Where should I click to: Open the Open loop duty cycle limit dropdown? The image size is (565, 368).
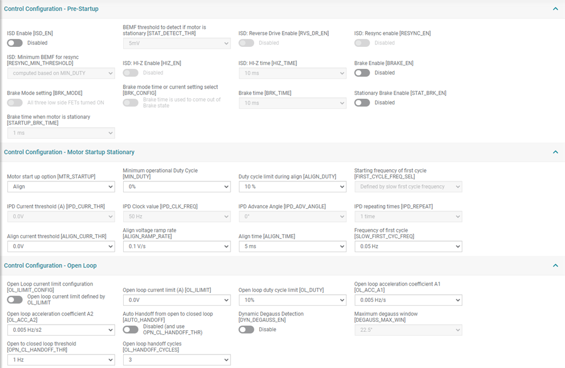coord(292,300)
